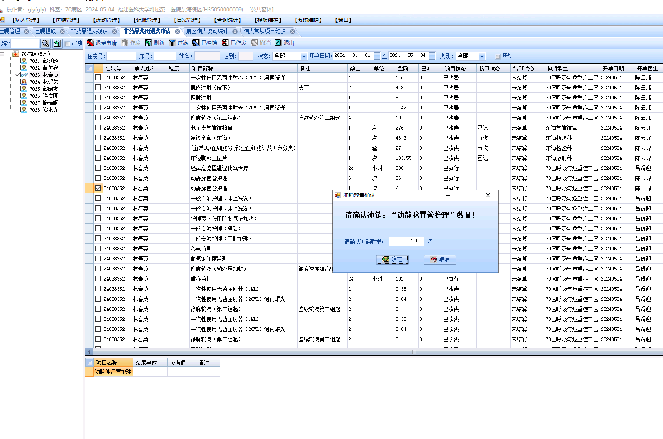Click the 床号 filter input field
This screenshot has height=439, width=663.
(x=165, y=56)
